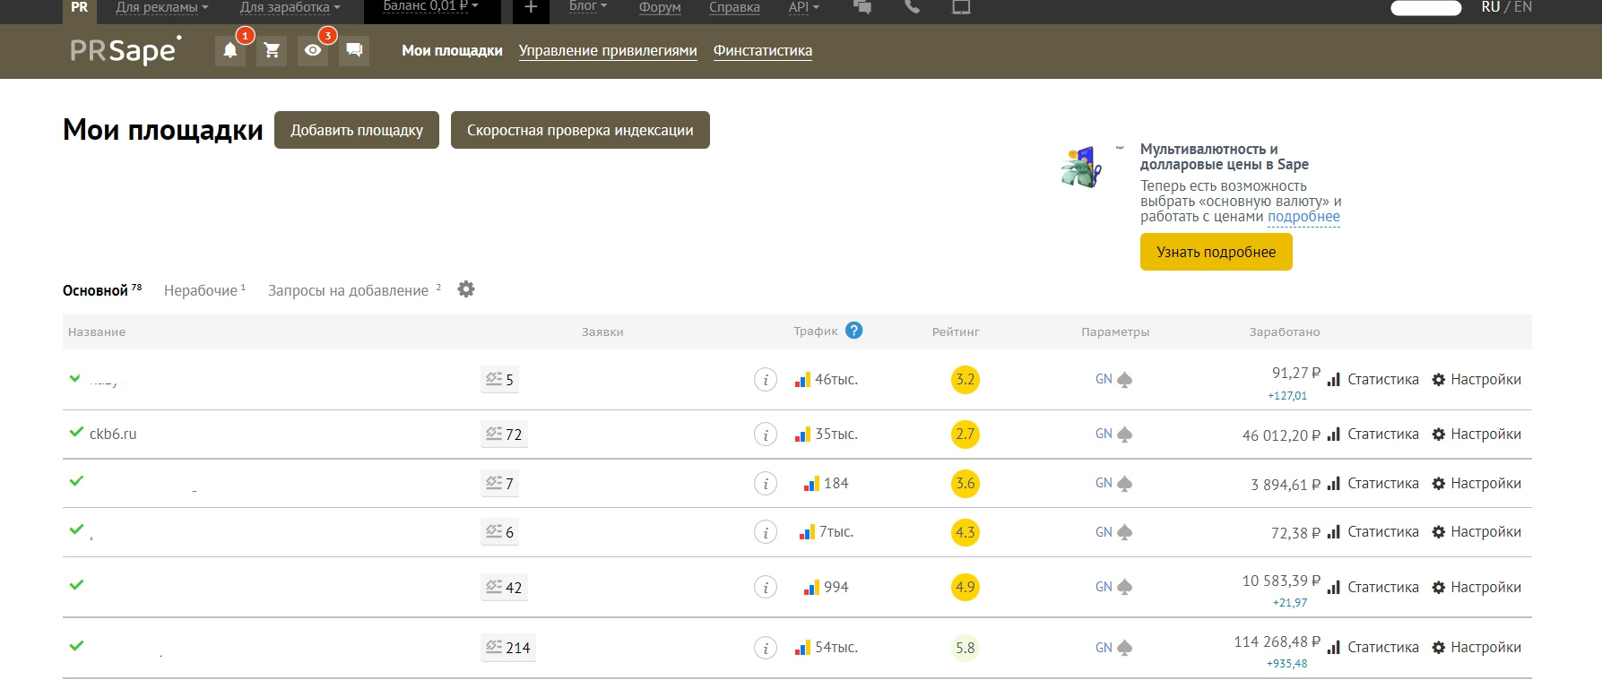Screen dimensions: 1602x680
Task: Expand the Для заработка dropdown
Action: [x=290, y=7]
